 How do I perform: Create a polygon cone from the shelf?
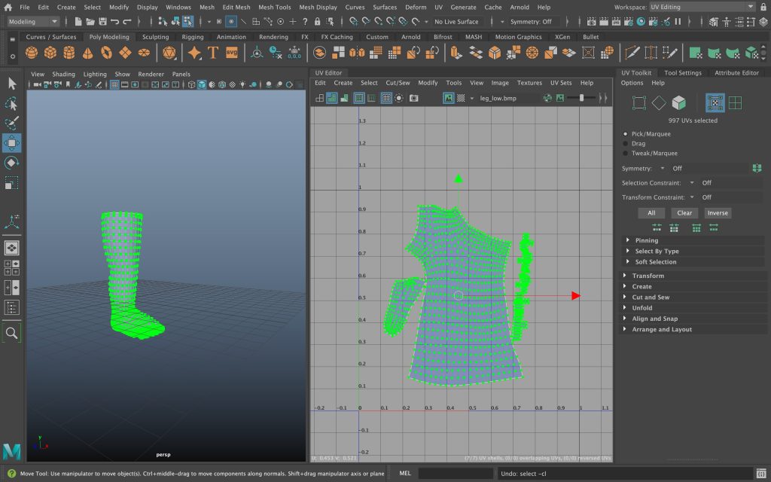click(87, 53)
